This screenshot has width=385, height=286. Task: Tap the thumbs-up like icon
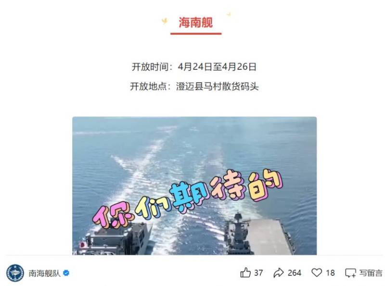(245, 273)
